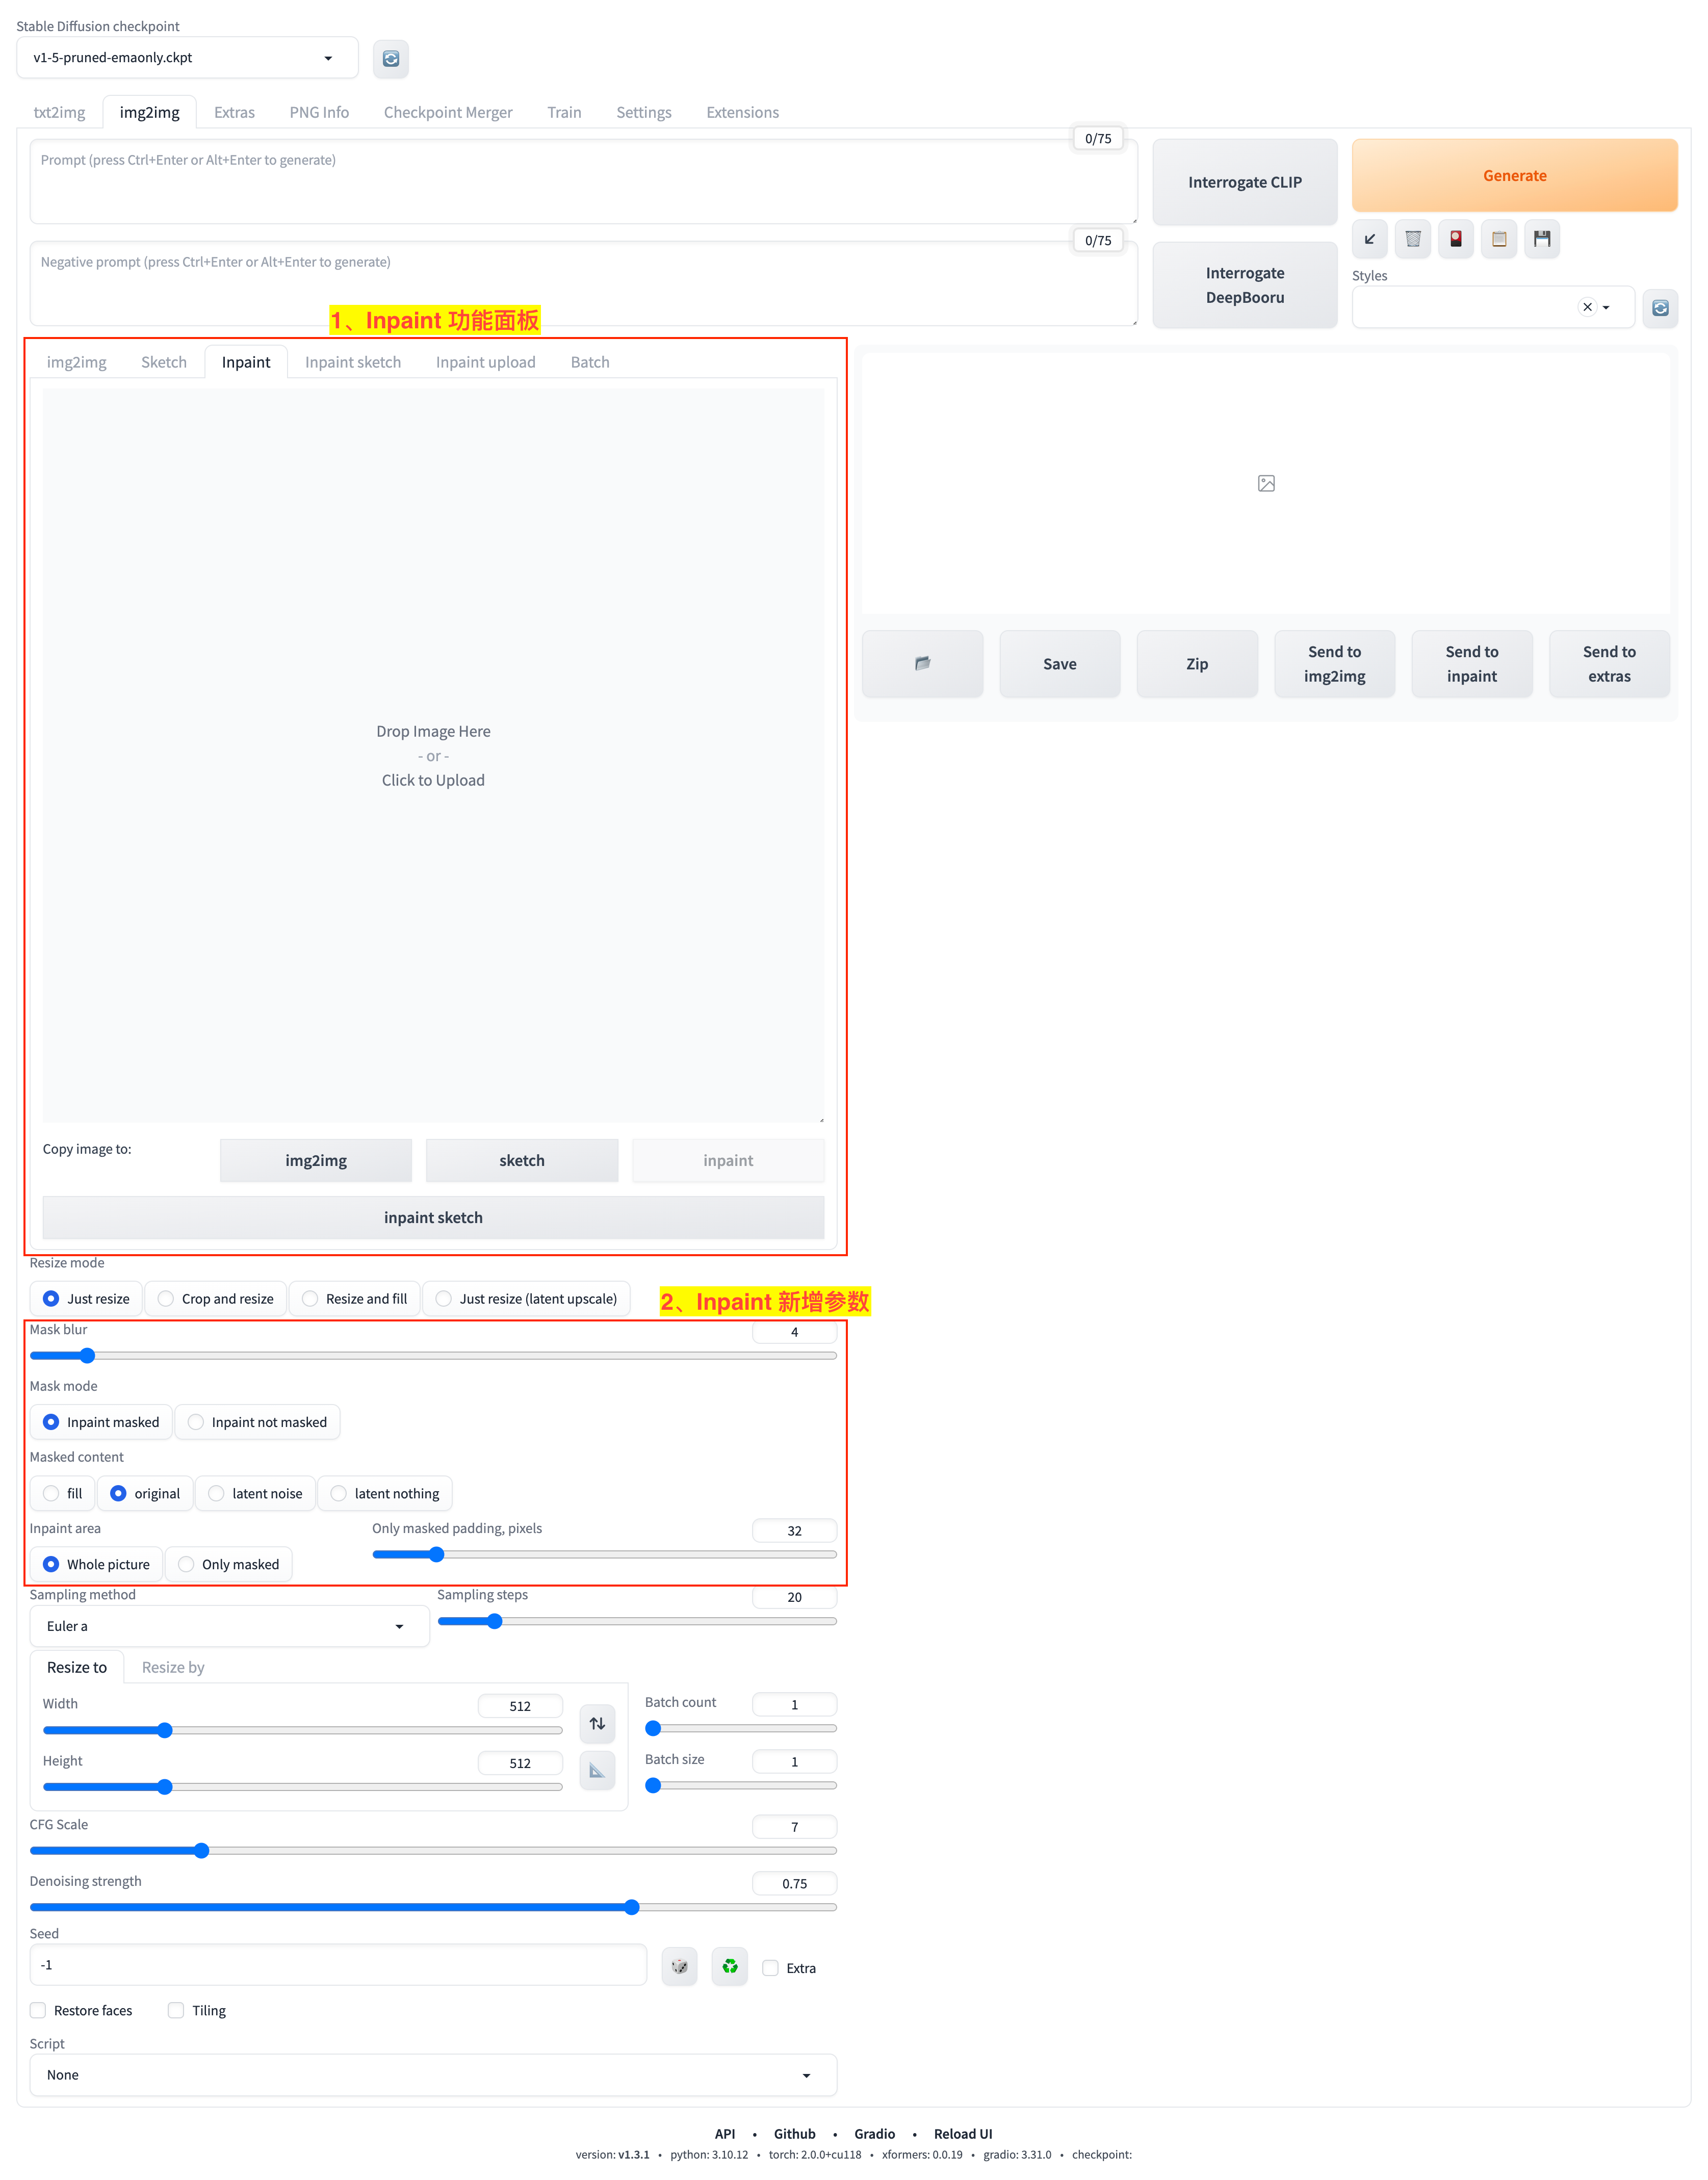
Task: Click the Denoising strength slider handle
Action: 632,1907
